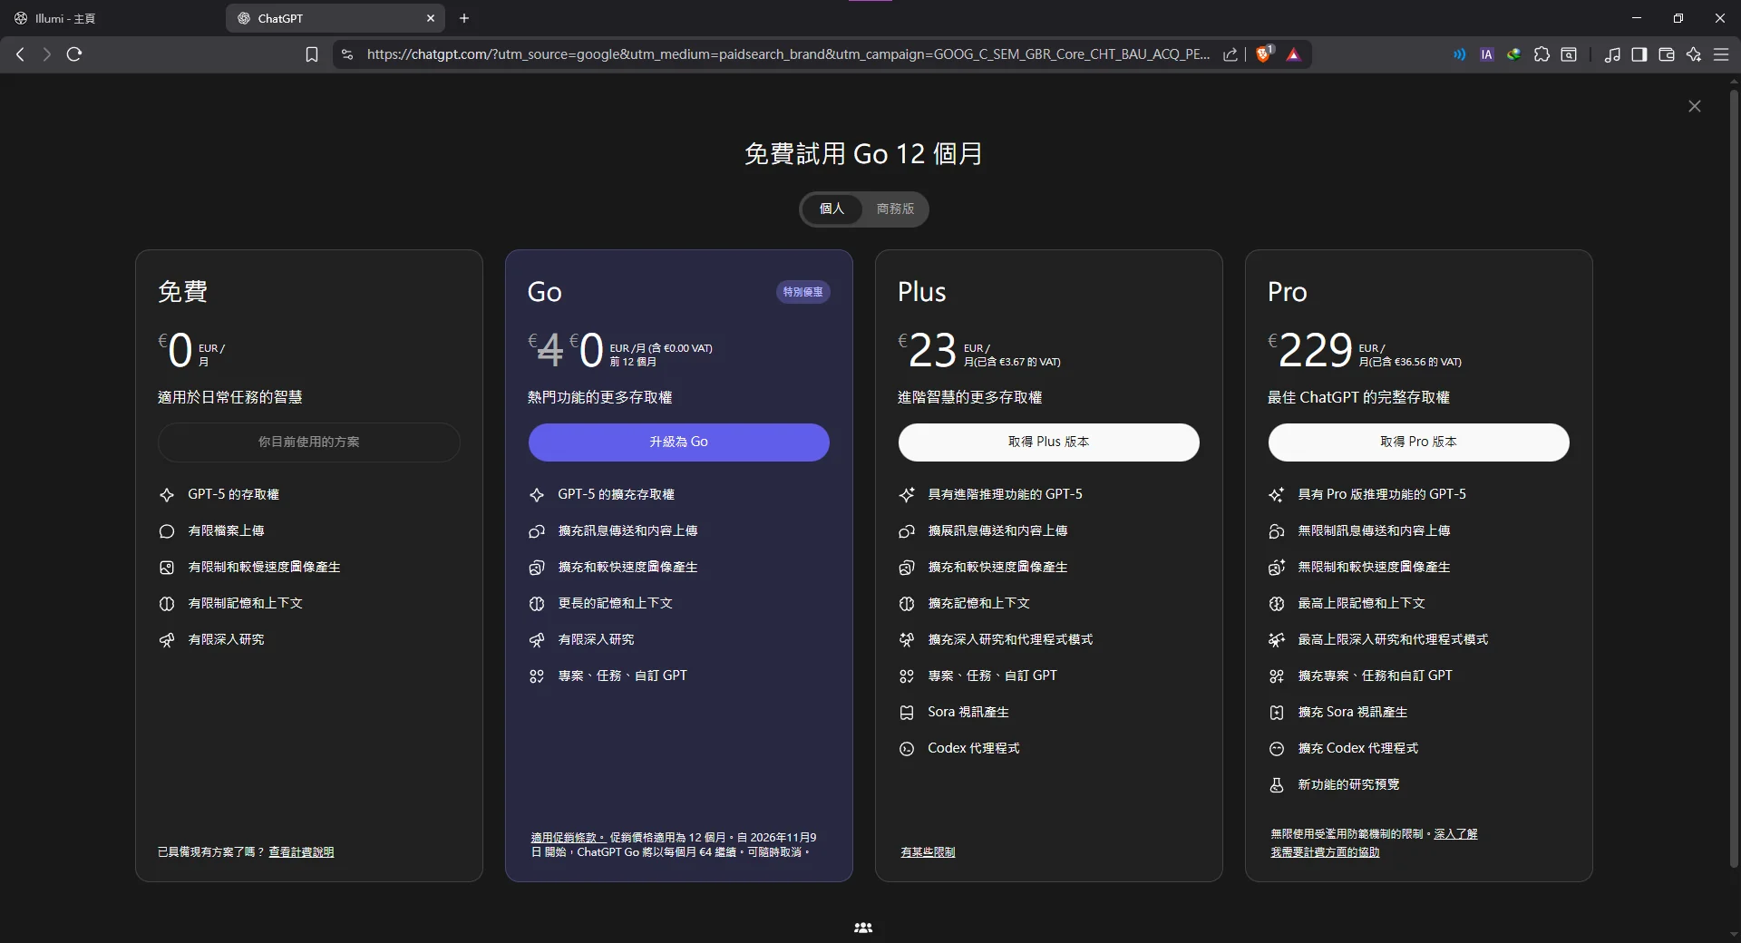Toggle the browser sidebar panel
The height and width of the screenshot is (943, 1741).
coord(1640,54)
